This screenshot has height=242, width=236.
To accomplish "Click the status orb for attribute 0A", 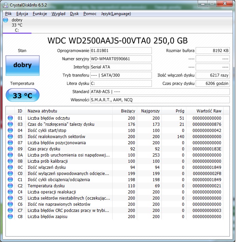I will coord(10,155).
